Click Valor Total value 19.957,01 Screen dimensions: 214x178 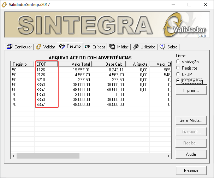(81, 70)
